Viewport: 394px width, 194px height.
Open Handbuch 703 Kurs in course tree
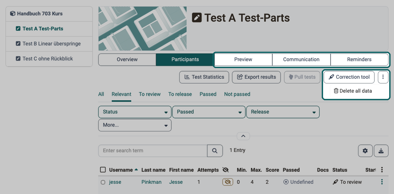click(x=49, y=14)
